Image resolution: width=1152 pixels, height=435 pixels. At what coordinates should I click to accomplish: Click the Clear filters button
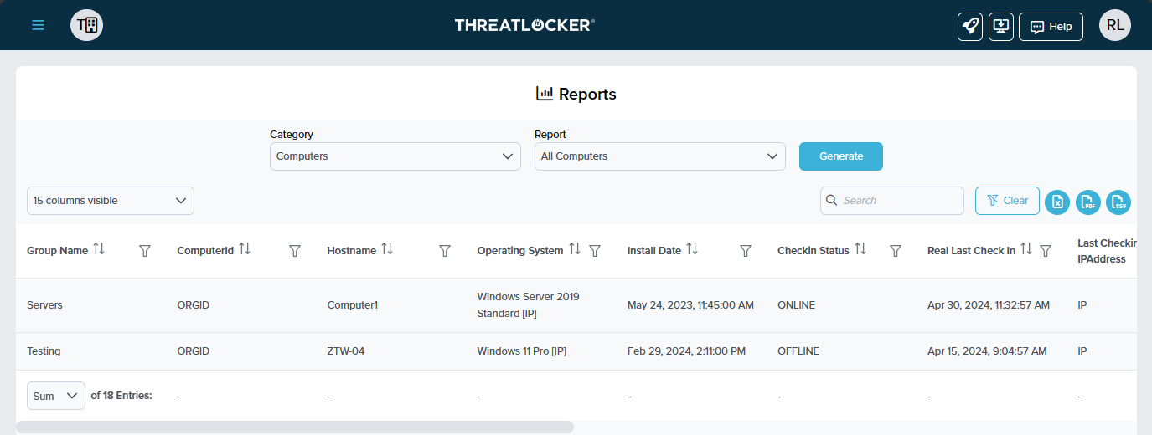click(x=1007, y=201)
